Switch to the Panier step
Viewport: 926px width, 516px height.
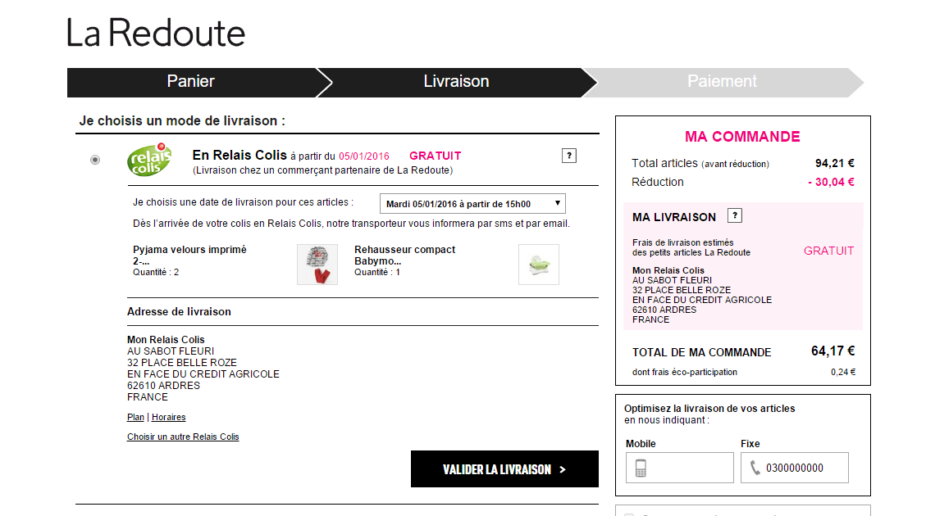pyautogui.click(x=190, y=81)
